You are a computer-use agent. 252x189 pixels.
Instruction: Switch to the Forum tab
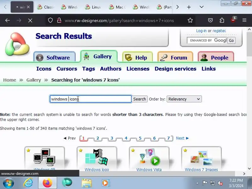click(x=175, y=57)
